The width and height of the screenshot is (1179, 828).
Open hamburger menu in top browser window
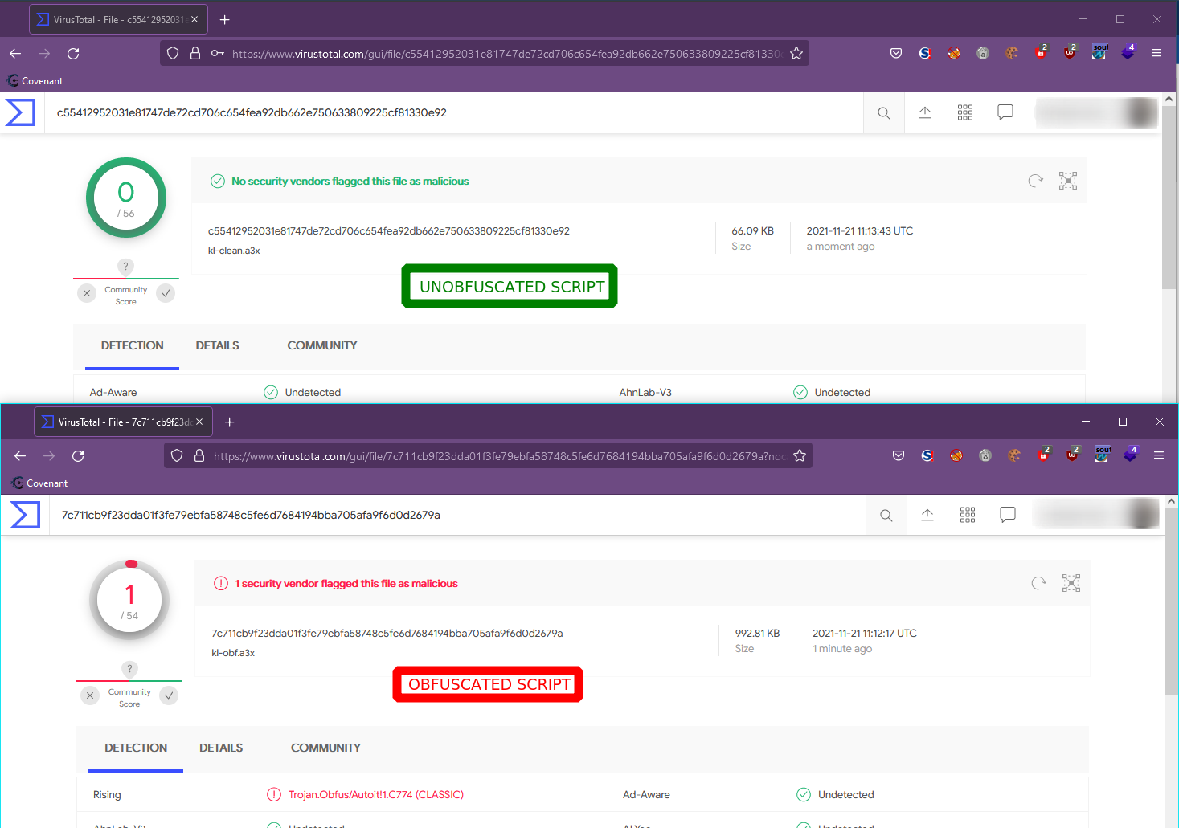(x=1156, y=53)
